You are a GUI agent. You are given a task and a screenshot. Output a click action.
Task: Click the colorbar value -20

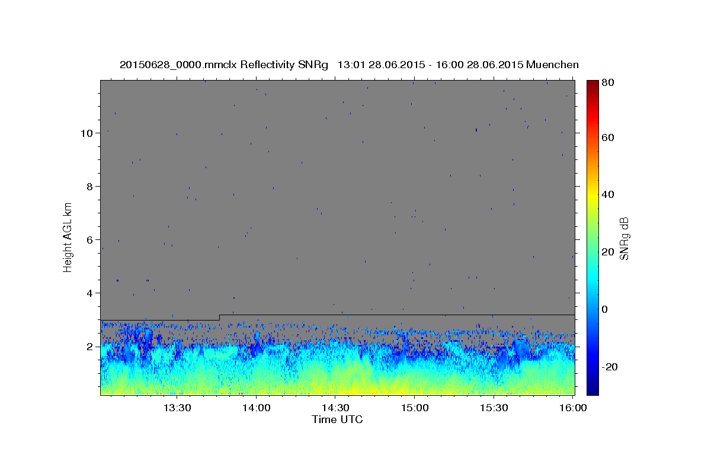609,367
